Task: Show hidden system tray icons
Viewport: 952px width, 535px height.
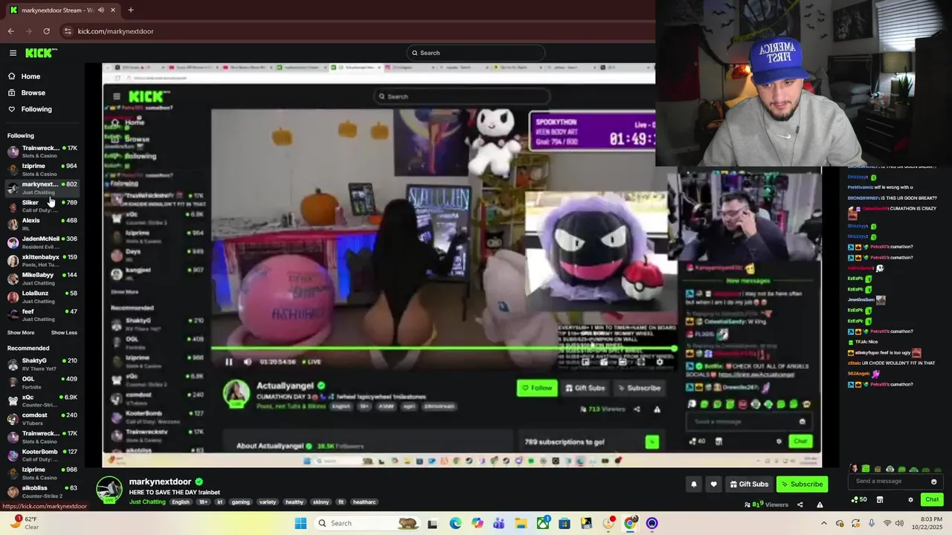Action: pos(823,523)
